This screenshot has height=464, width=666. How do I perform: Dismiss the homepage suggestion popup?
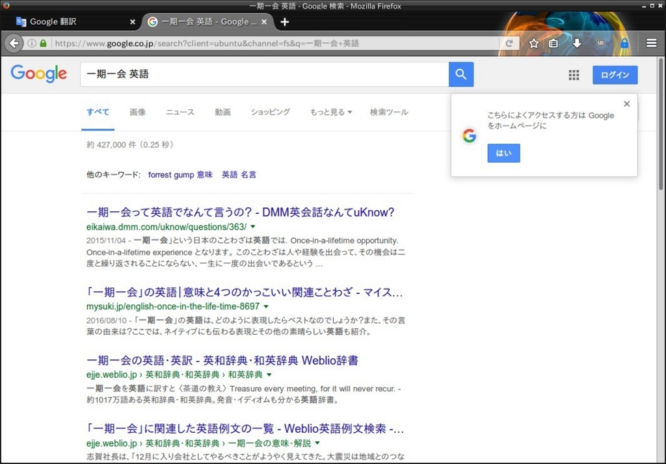[x=626, y=104]
